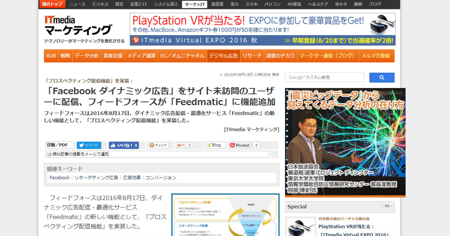Click the Google +1 count bubble

click(189, 145)
